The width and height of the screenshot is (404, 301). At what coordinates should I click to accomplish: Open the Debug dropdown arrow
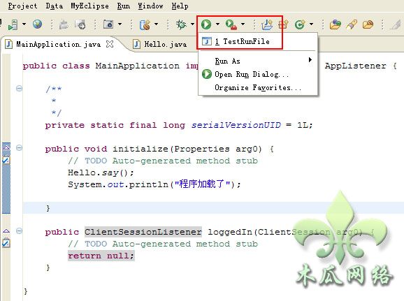pyautogui.click(x=192, y=24)
